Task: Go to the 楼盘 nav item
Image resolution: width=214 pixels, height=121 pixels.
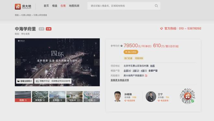Action: coord(54,6)
